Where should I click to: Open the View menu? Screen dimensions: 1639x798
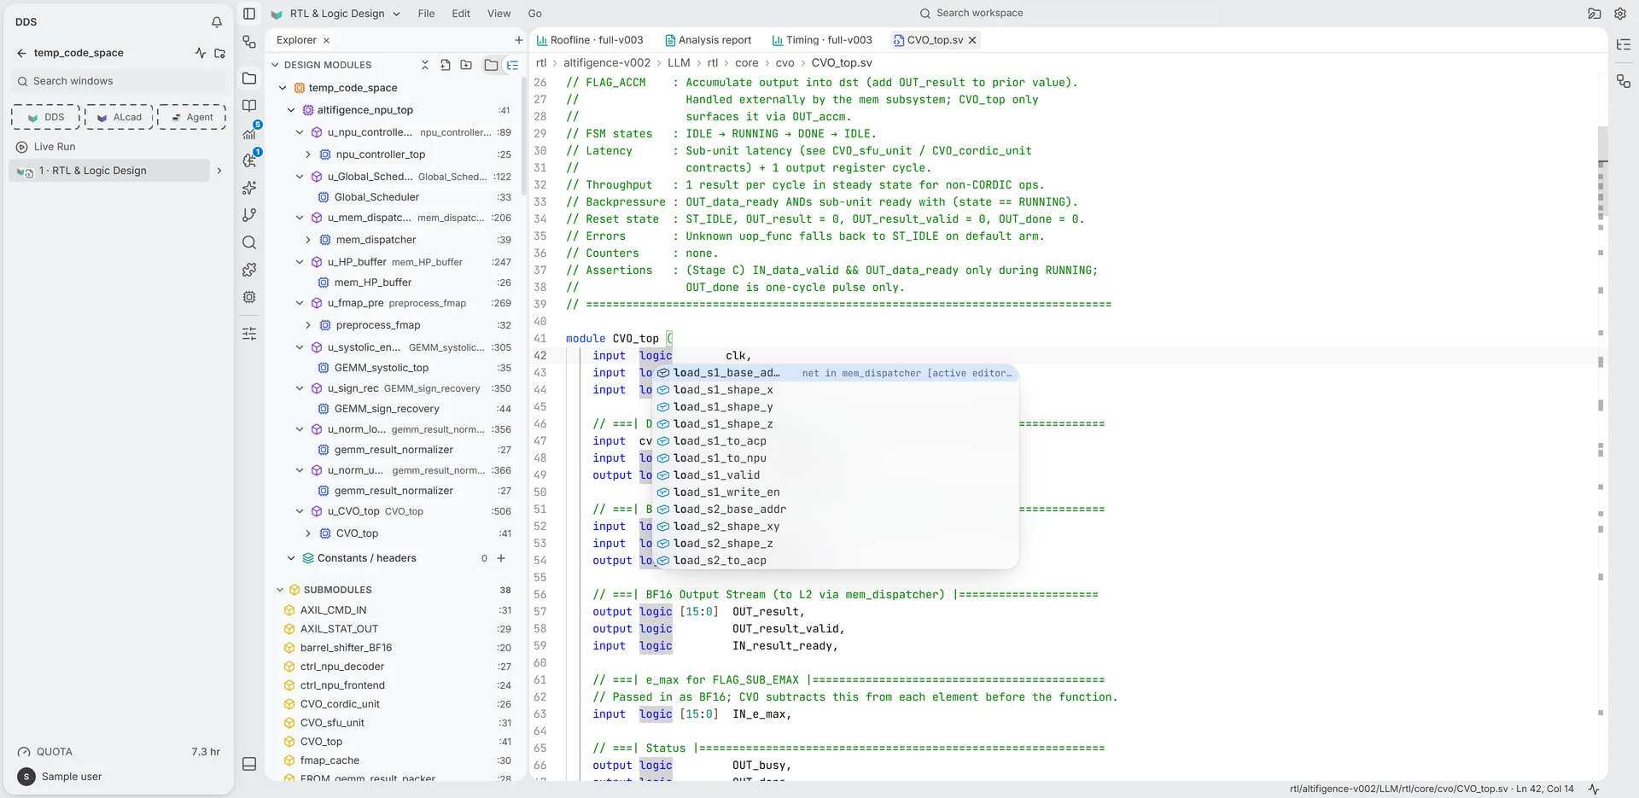pyautogui.click(x=499, y=14)
